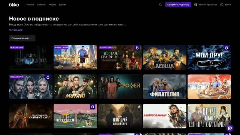240x135 pixels.
Task: Click the gift promo code icon
Action: 196,5
